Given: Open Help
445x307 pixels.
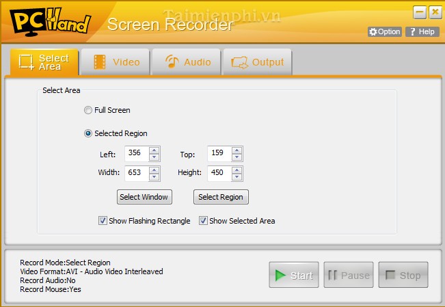Looking at the screenshot, I should coord(422,32).
